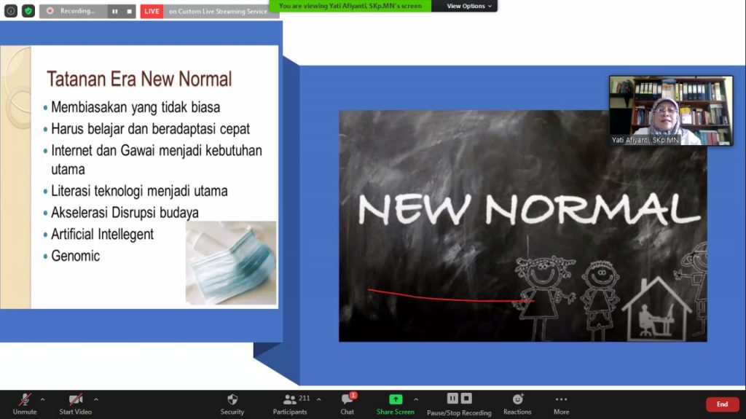Open the Chat panel

pyautogui.click(x=348, y=402)
